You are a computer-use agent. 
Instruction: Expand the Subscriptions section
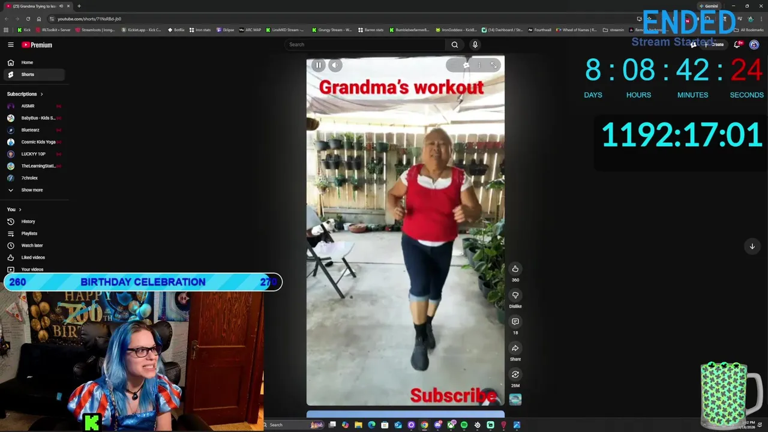point(25,94)
